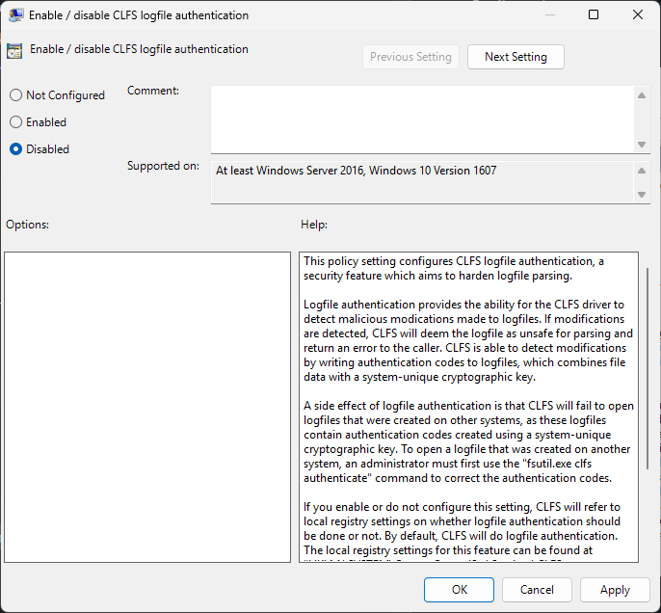Click the Group Policy icon in title bar
This screenshot has width=661, height=613.
click(16, 15)
